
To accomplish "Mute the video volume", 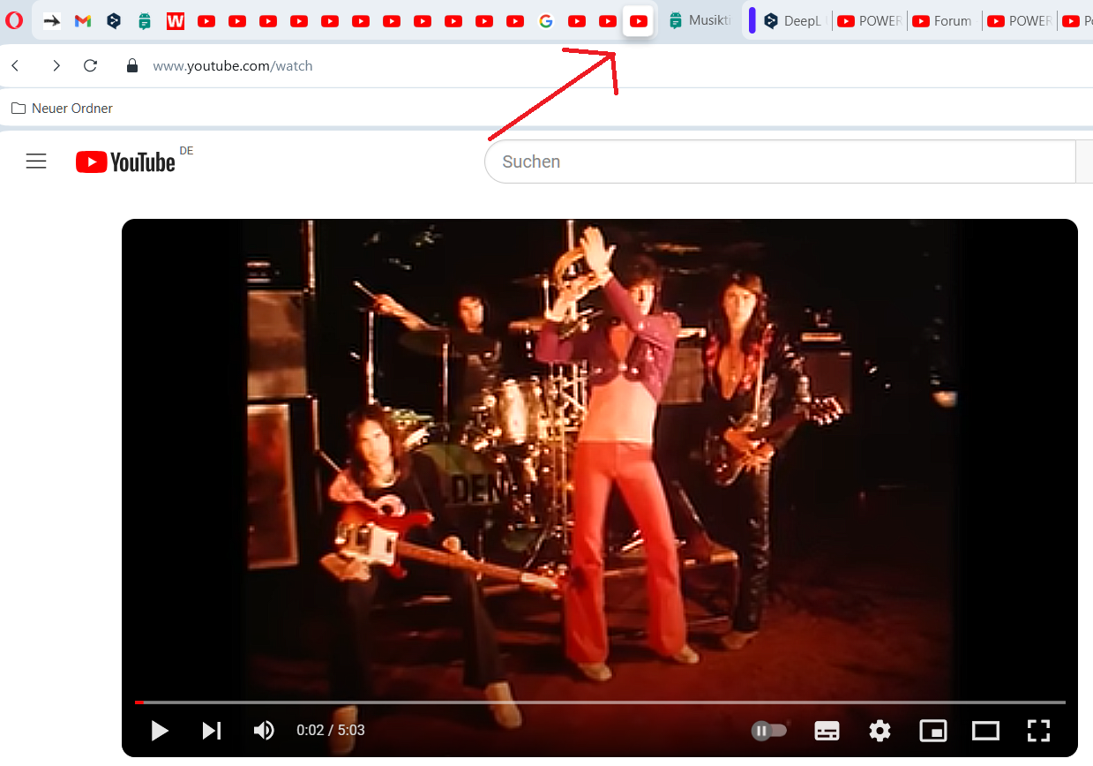I will click(264, 731).
